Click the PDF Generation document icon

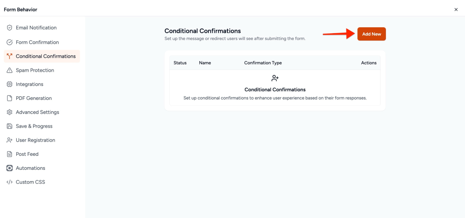(x=10, y=98)
